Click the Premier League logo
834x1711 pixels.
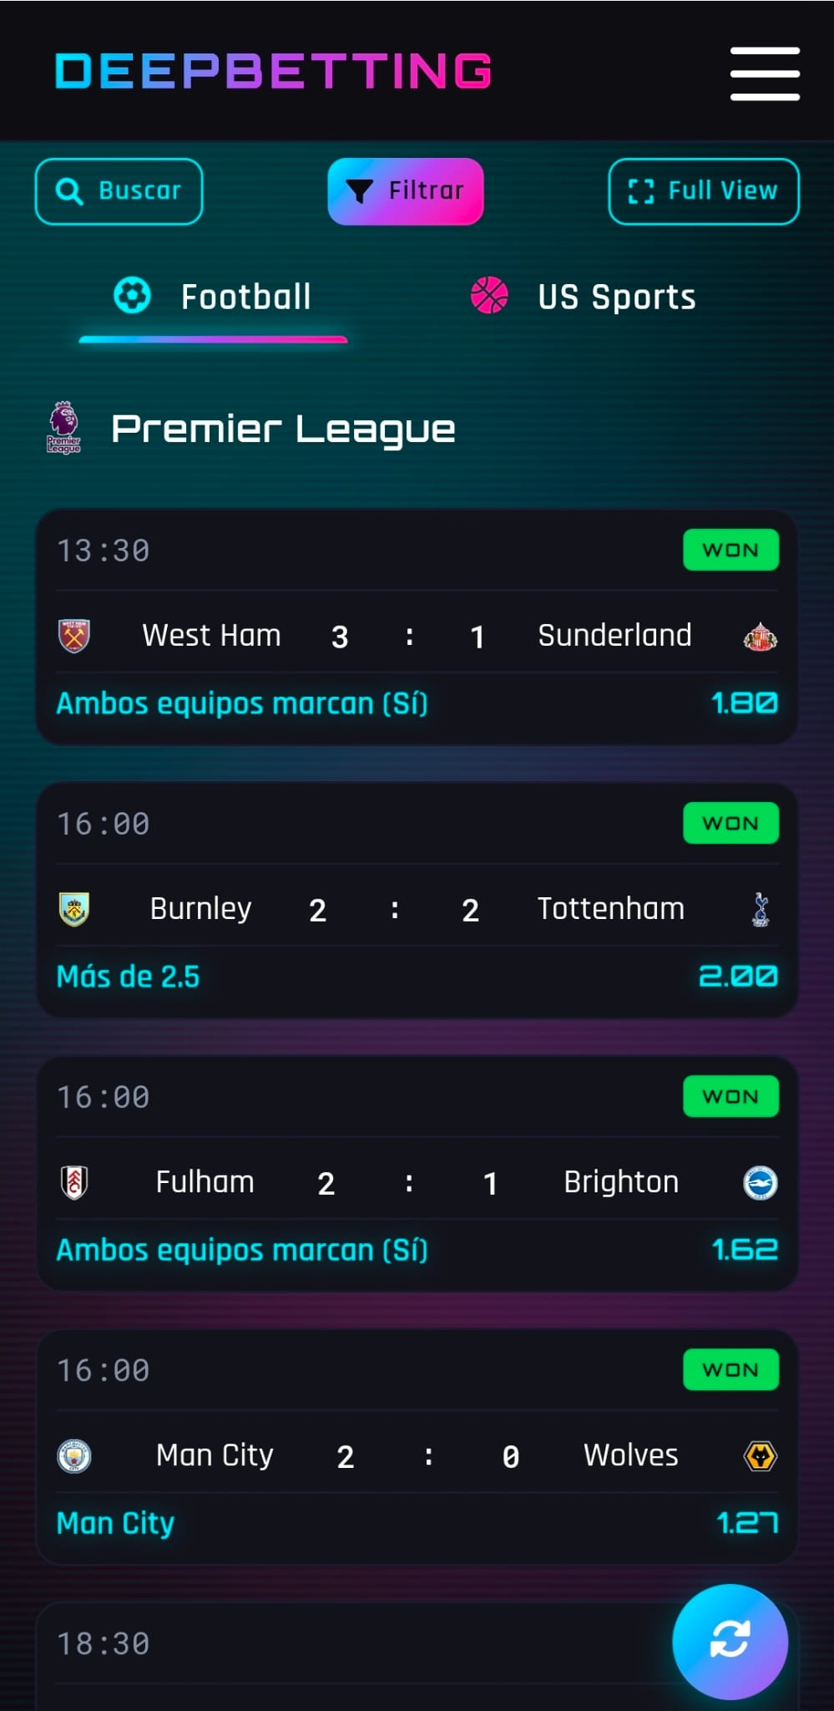pos(63,428)
